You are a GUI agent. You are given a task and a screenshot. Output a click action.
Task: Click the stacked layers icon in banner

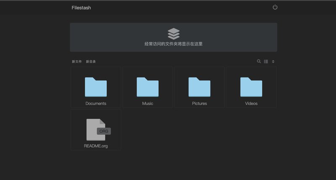point(173,34)
